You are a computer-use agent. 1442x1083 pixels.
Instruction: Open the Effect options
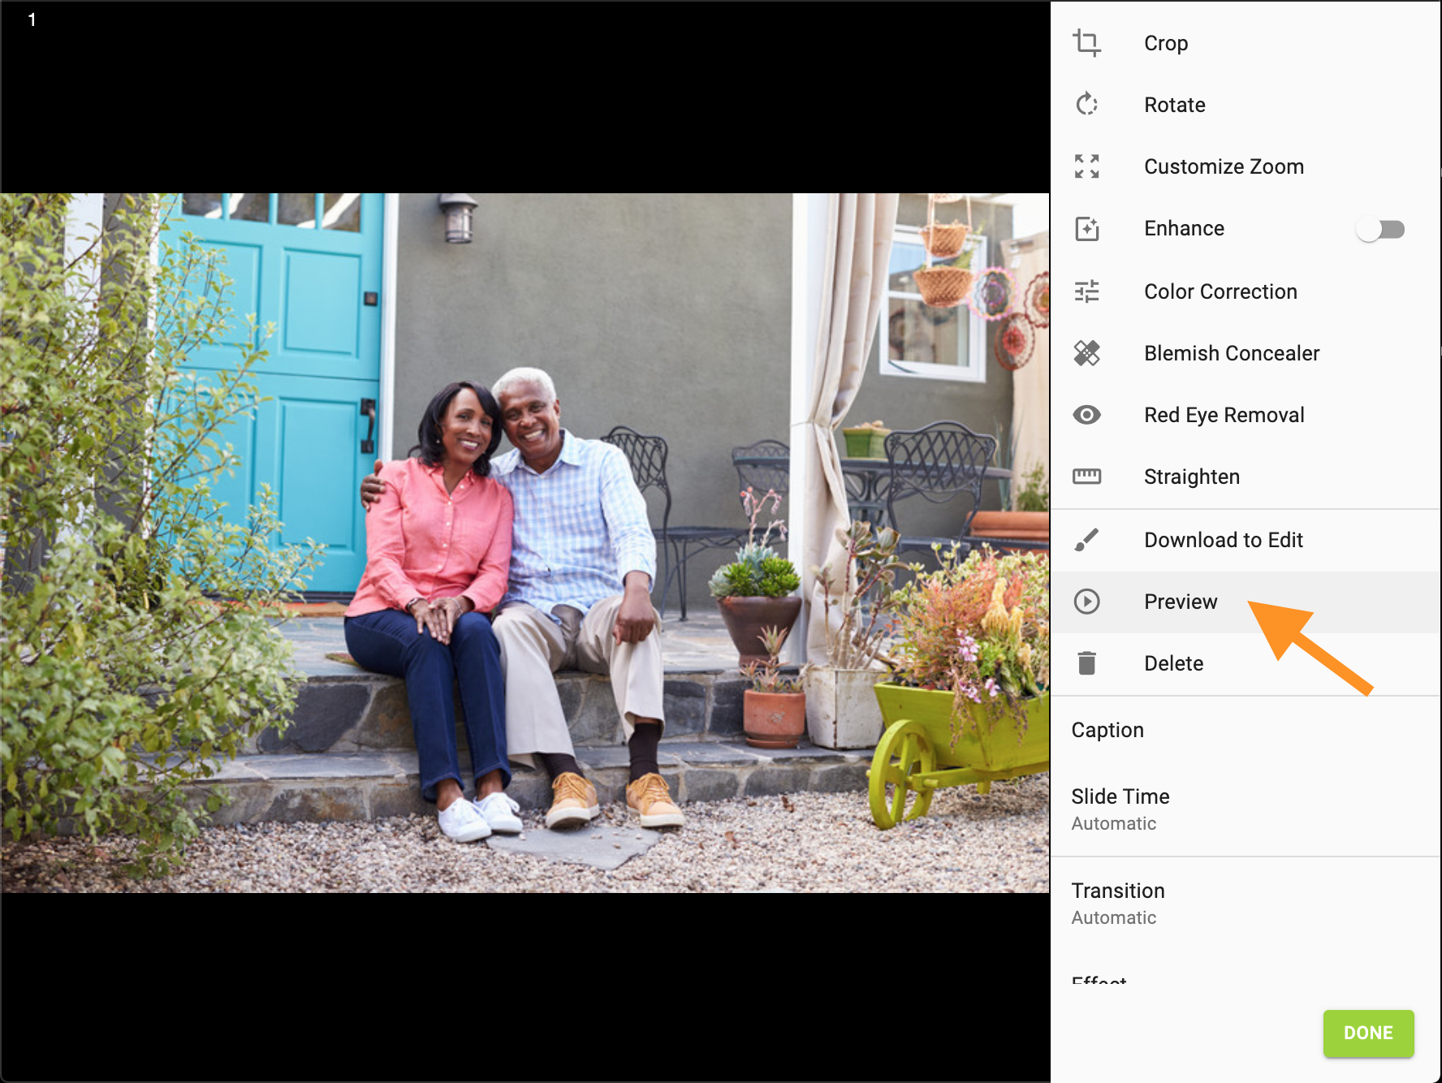(1098, 978)
